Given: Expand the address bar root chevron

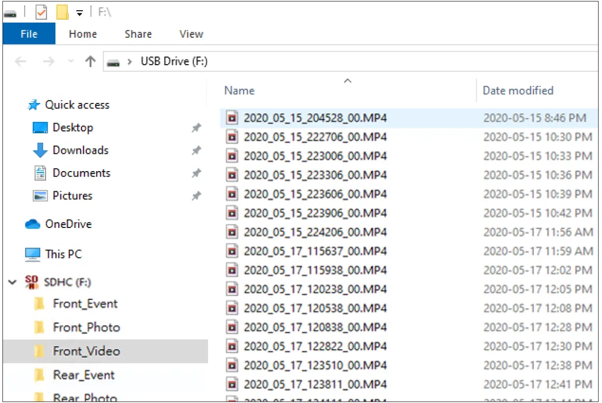Looking at the screenshot, I should 130,62.
